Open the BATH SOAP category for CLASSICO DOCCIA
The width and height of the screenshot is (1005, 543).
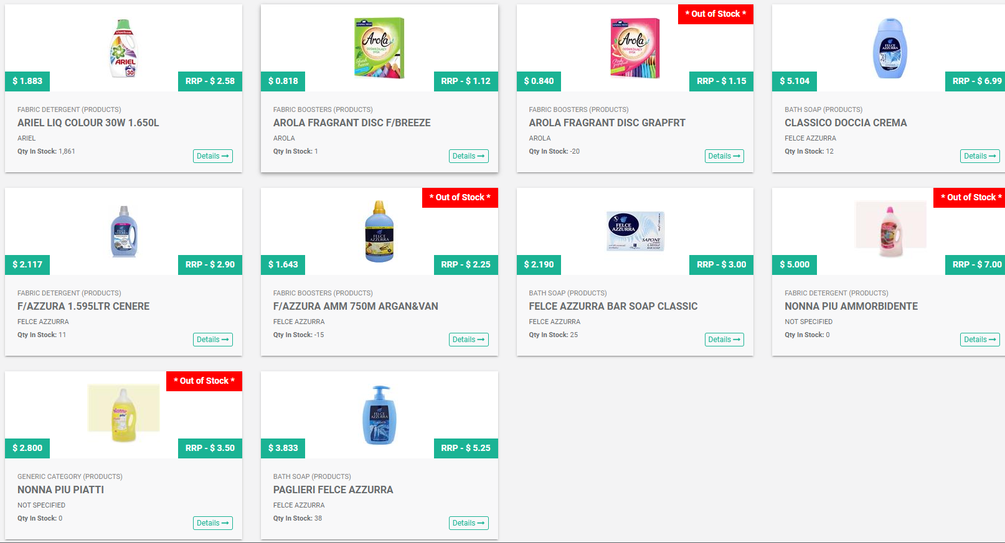pyautogui.click(x=823, y=109)
